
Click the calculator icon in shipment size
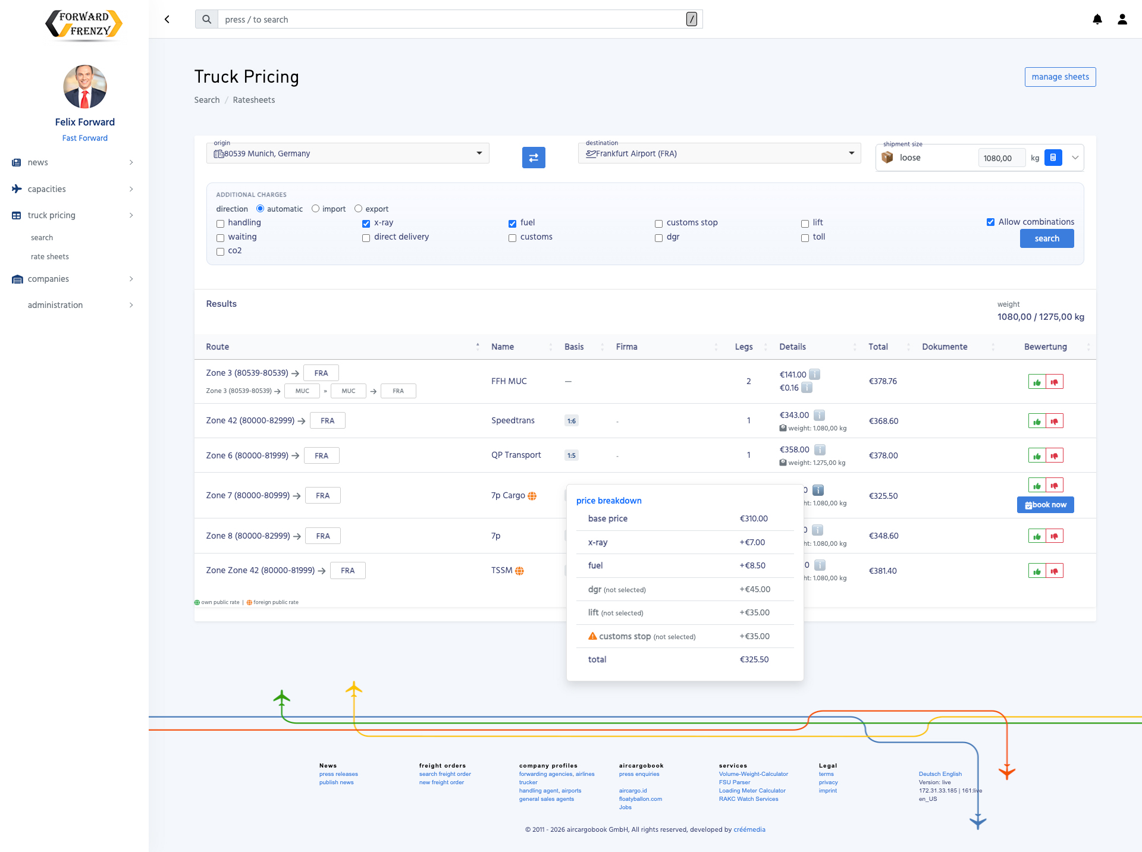tap(1053, 158)
